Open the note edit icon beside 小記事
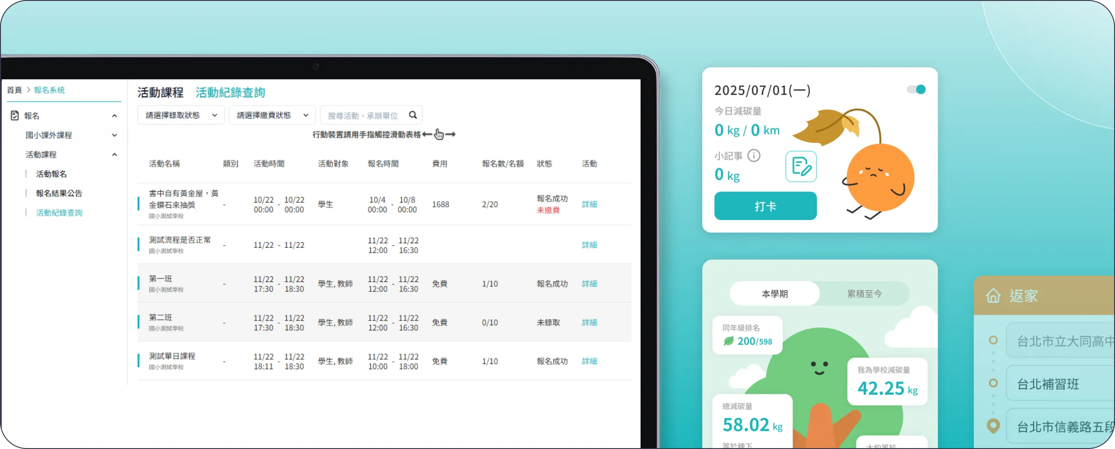The height and width of the screenshot is (449, 1115). pos(801,167)
